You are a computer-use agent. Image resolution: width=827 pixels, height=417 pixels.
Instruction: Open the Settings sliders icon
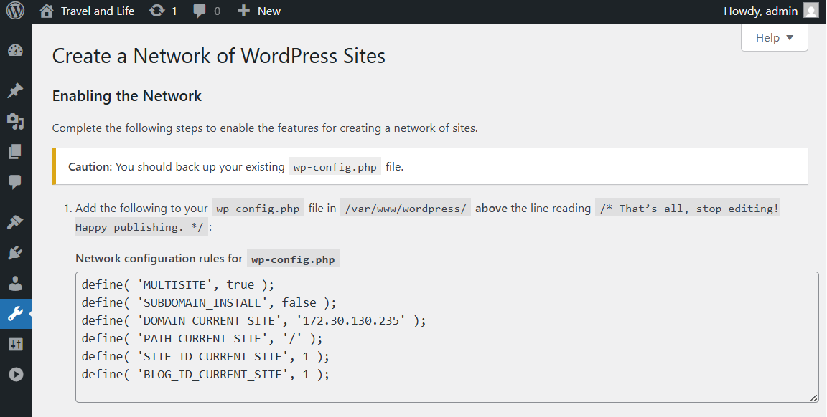(16, 344)
